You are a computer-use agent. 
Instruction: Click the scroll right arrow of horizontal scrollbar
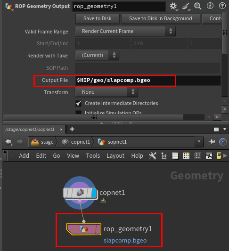tap(217, 117)
